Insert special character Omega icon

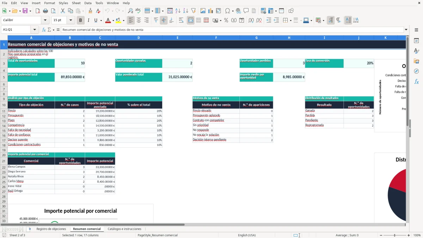(x=227, y=11)
